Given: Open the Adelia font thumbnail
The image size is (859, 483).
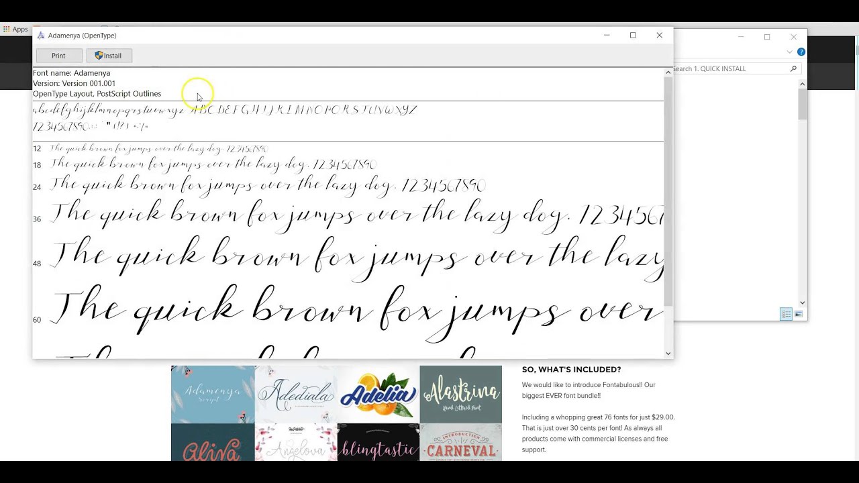Looking at the screenshot, I should [x=378, y=394].
